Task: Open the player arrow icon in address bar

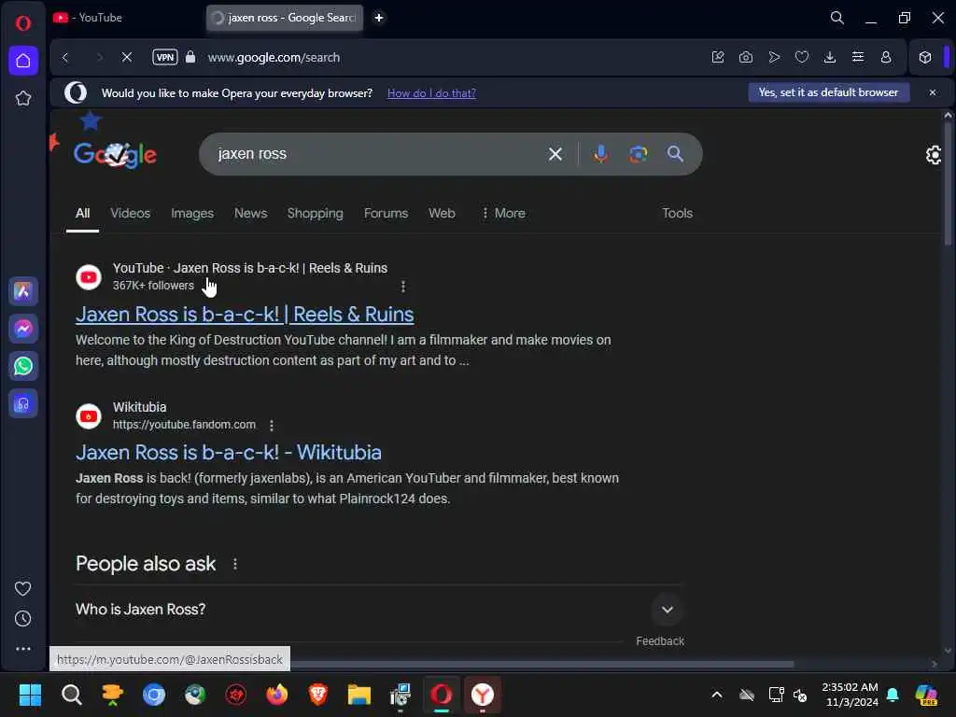Action: [x=774, y=57]
